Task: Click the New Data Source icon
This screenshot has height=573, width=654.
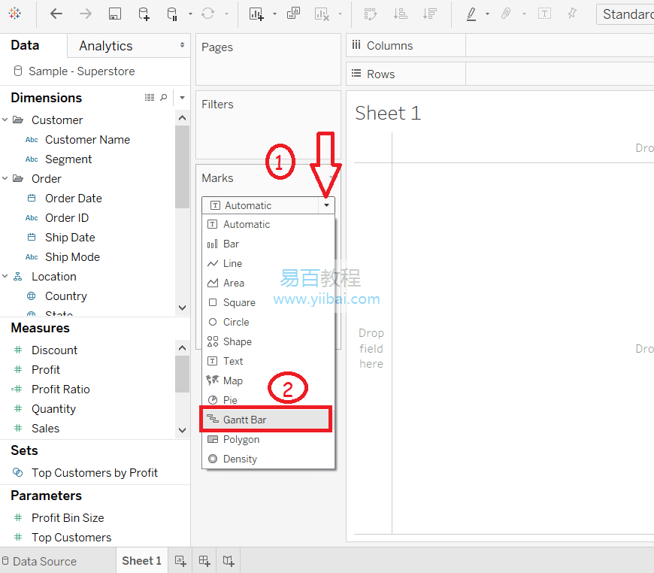Action: click(x=144, y=14)
